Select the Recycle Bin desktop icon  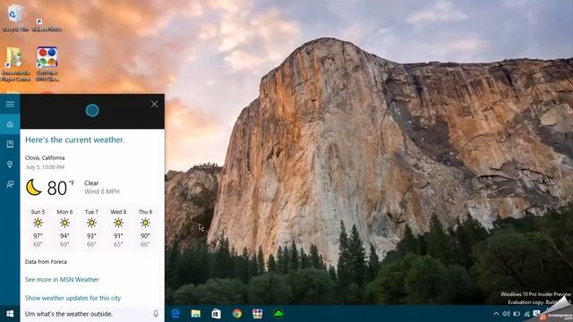(x=14, y=18)
